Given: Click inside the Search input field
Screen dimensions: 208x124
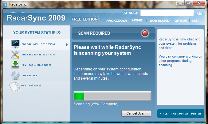Looking at the screenshot, I should pyautogui.click(x=167, y=13).
